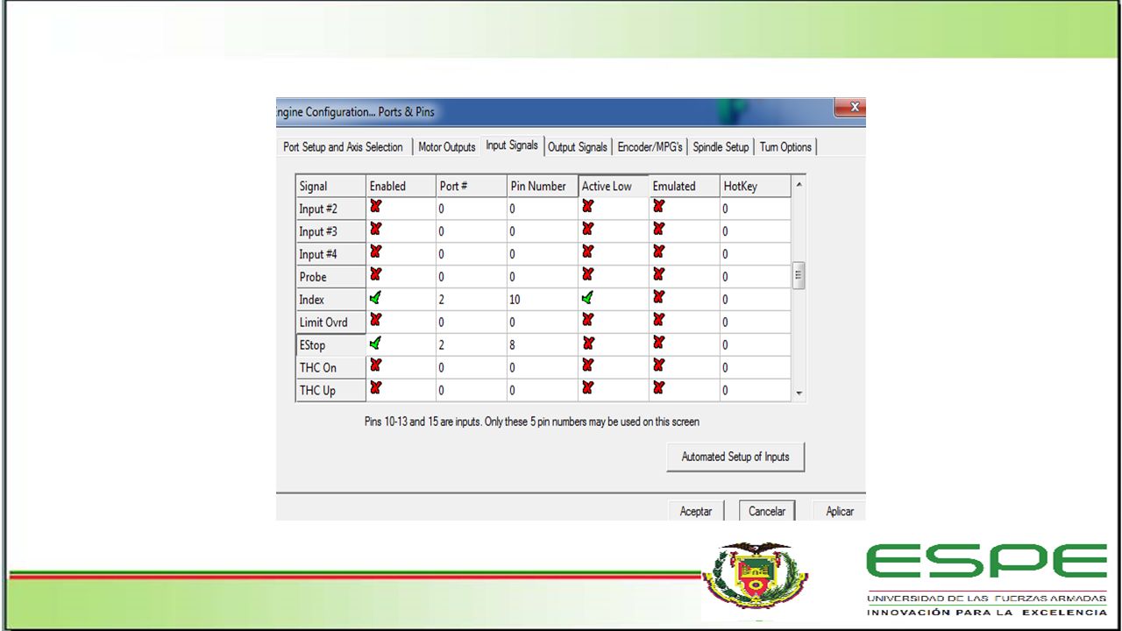This screenshot has height=631, width=1122.
Task: Toggle Emulated for Input #4
Action: tap(659, 252)
